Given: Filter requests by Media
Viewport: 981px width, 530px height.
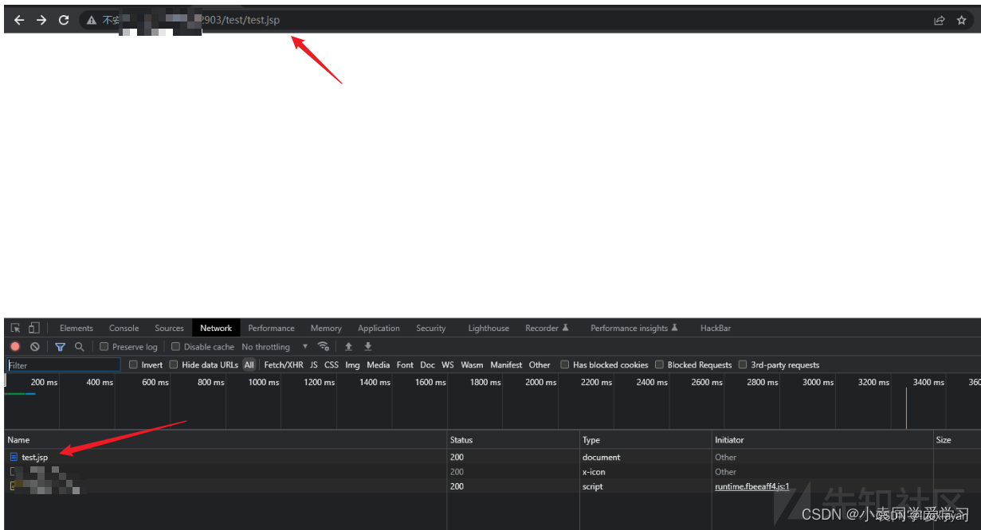Looking at the screenshot, I should [379, 365].
